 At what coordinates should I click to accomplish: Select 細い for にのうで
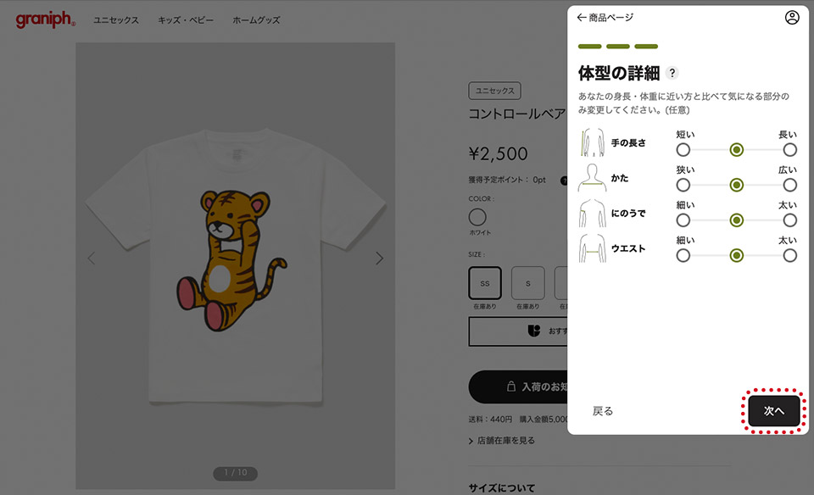(x=683, y=220)
